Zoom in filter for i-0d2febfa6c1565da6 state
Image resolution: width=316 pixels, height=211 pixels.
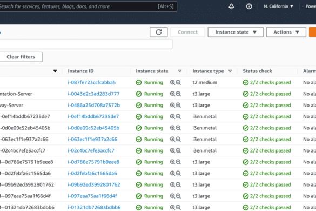pos(172,173)
